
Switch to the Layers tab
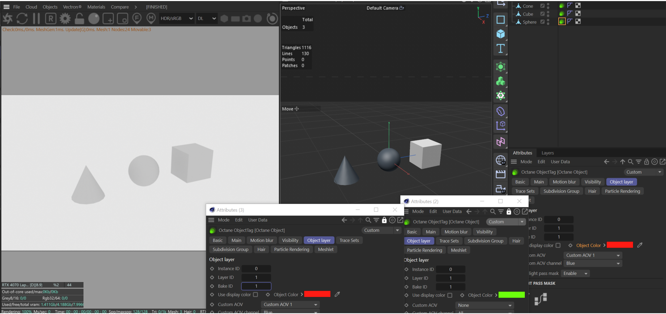pos(547,153)
